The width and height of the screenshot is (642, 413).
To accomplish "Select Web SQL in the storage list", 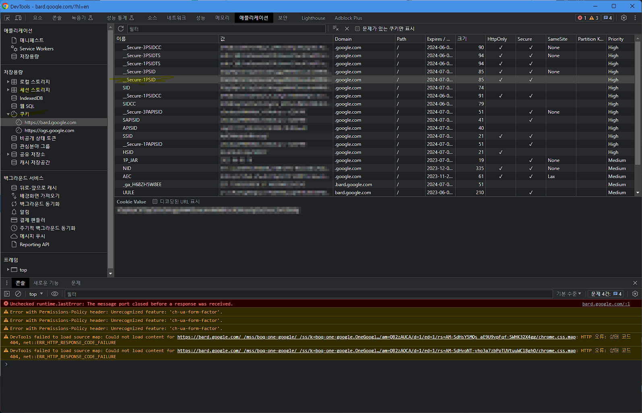I will (x=27, y=106).
